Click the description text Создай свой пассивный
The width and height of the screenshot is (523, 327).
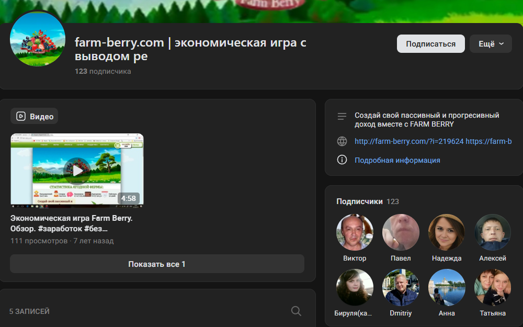click(x=427, y=119)
